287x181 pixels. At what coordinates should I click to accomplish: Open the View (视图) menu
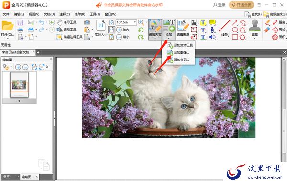(34, 14)
